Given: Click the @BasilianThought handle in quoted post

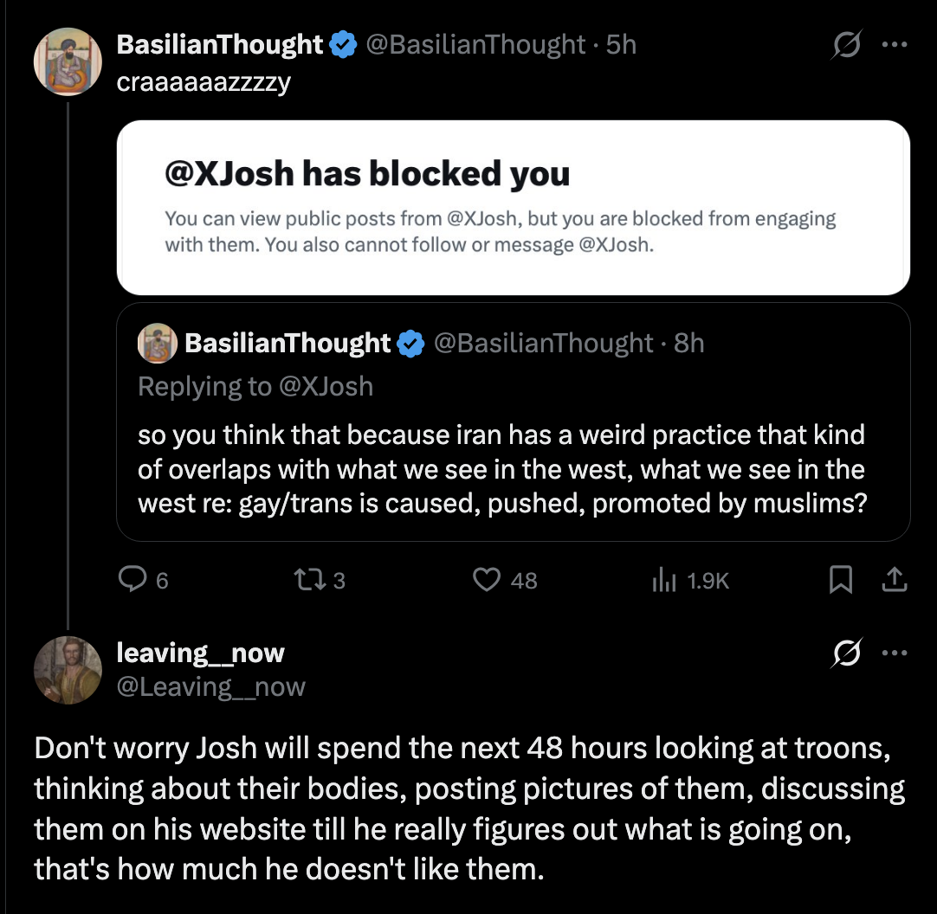Looking at the screenshot, I should tap(543, 343).
